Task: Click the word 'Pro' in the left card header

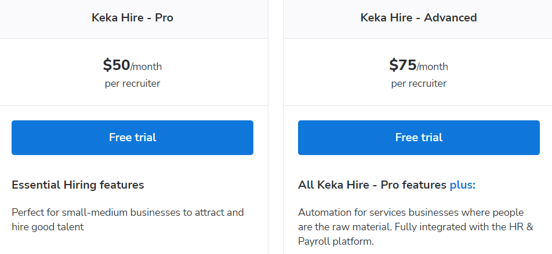Action: coord(164,17)
